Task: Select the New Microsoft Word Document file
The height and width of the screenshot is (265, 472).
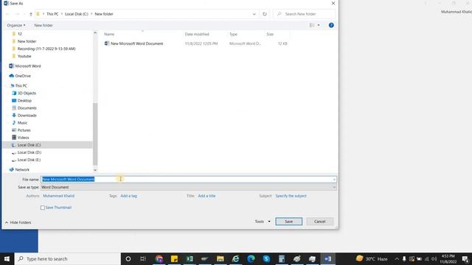Action: (136, 43)
